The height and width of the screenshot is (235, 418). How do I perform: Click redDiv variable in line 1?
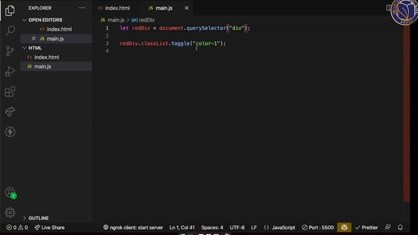click(141, 28)
